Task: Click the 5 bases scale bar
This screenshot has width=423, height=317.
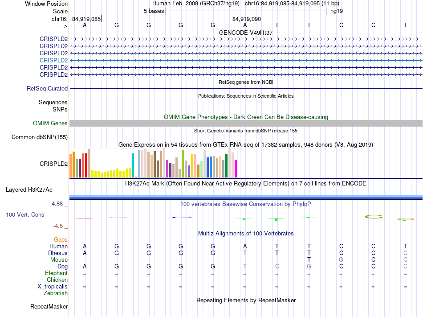Action: click(246, 11)
